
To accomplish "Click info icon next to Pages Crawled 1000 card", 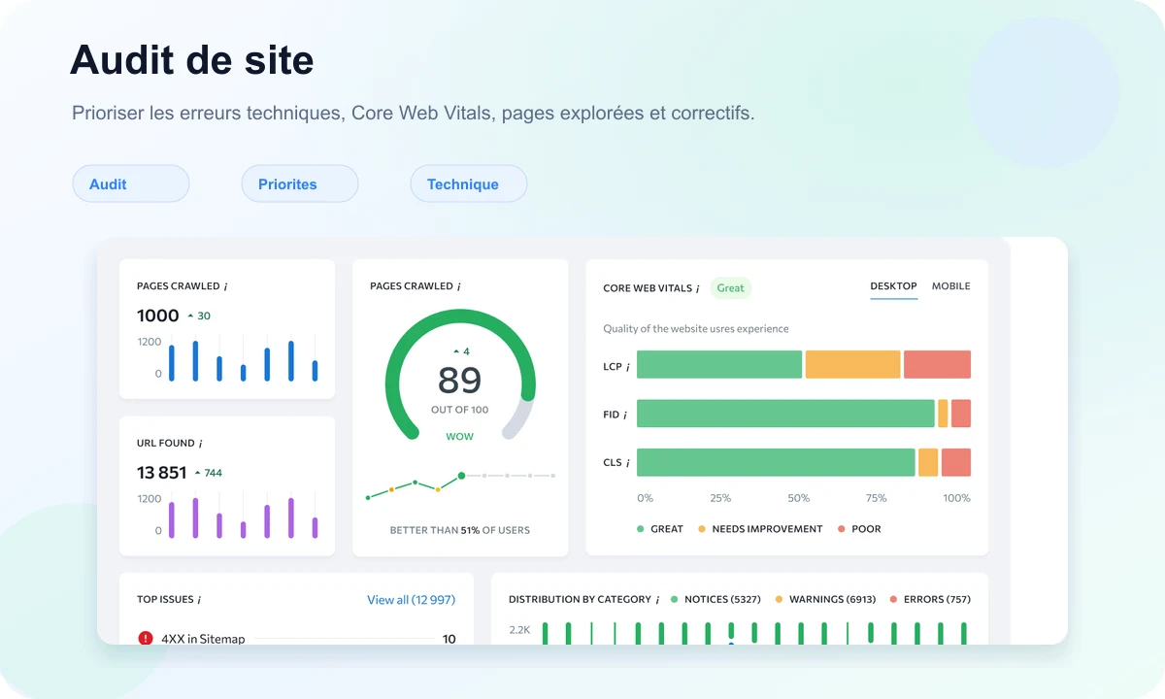I will [226, 287].
